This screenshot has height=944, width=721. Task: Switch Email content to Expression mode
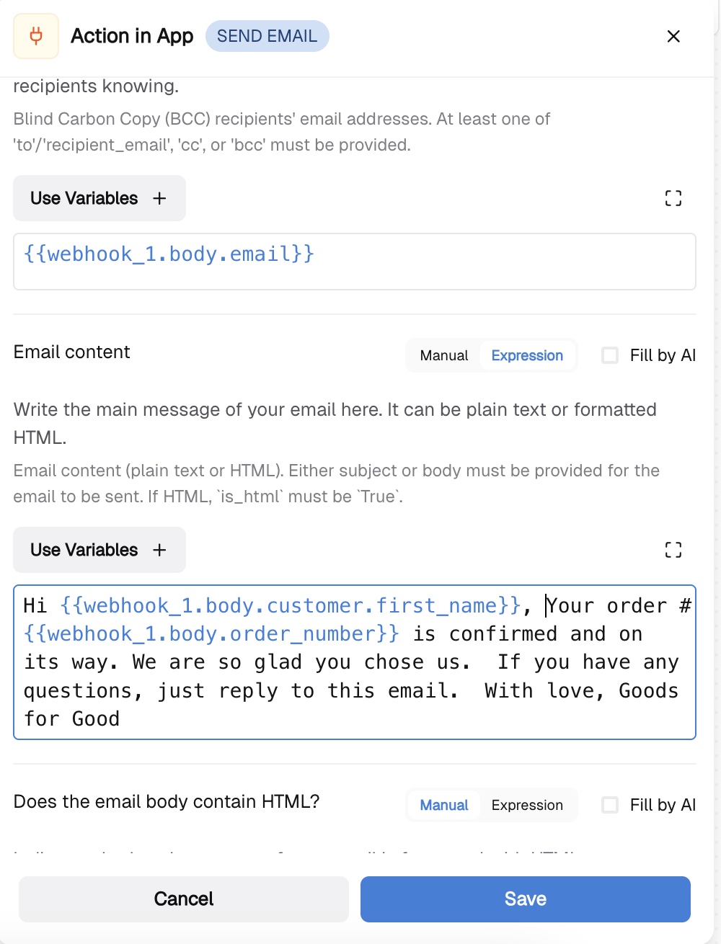pyautogui.click(x=527, y=355)
